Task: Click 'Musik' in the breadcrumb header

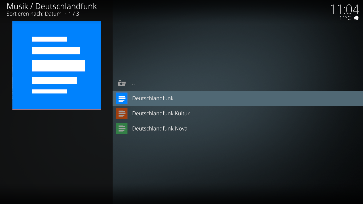Action: (17, 6)
